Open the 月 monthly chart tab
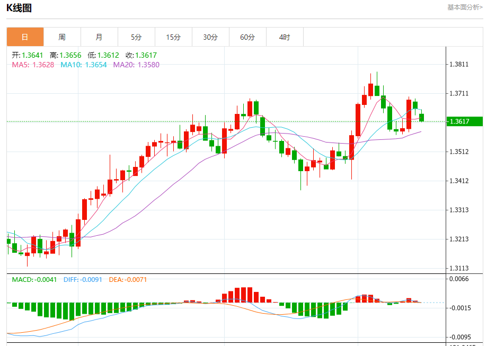The image size is (487, 346). (x=99, y=37)
